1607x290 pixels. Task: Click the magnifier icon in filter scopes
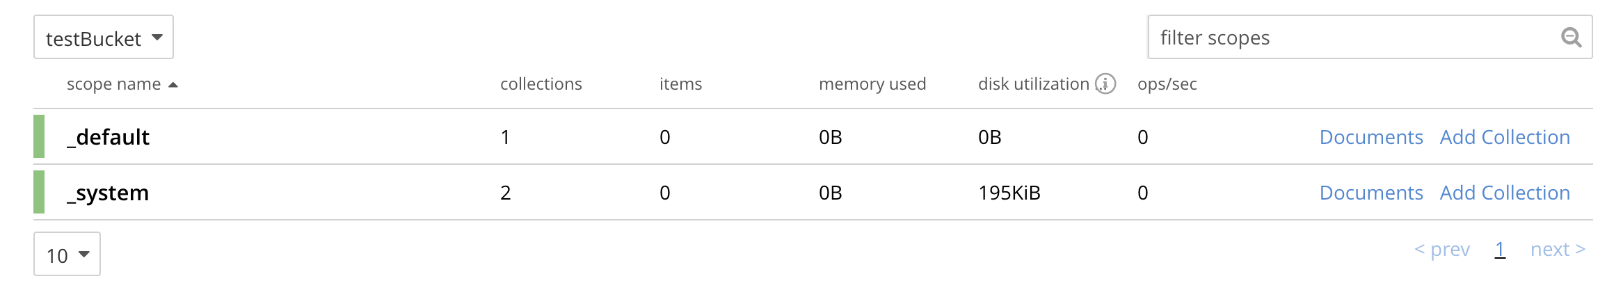point(1571,37)
